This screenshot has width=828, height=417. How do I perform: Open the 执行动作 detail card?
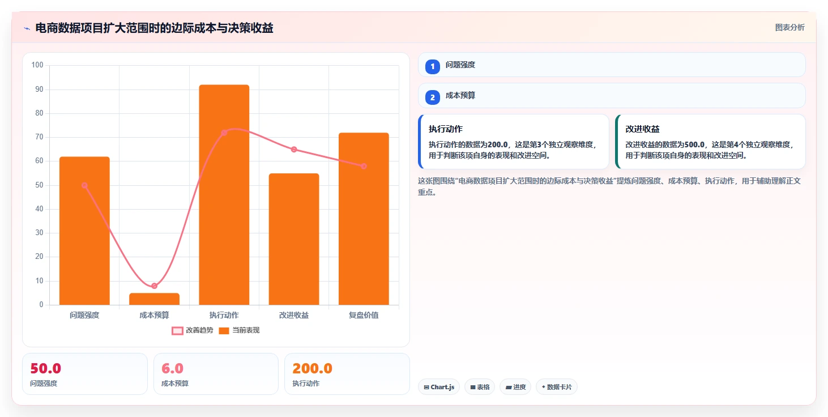[513, 142]
